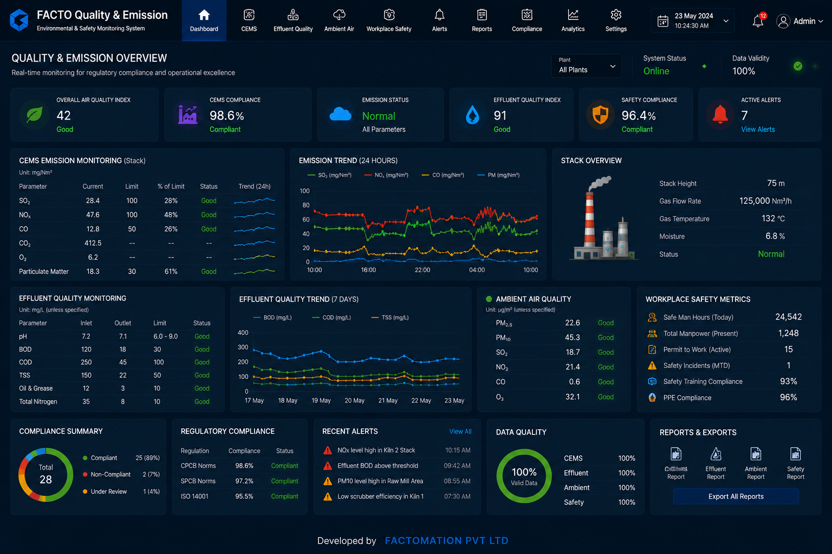Open the All Plants selector dropdown
The height and width of the screenshot is (554, 832).
click(x=587, y=65)
